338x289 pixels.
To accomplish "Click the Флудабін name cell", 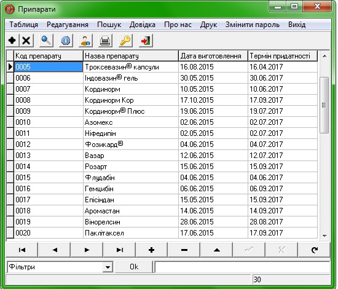I will (131, 178).
